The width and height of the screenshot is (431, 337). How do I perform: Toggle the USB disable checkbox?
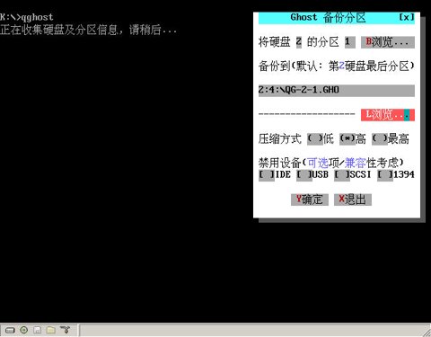coord(304,174)
